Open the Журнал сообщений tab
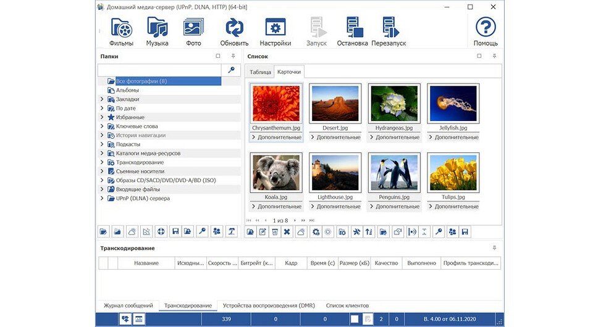Image resolution: width=593 pixels, height=327 pixels. coord(128,305)
